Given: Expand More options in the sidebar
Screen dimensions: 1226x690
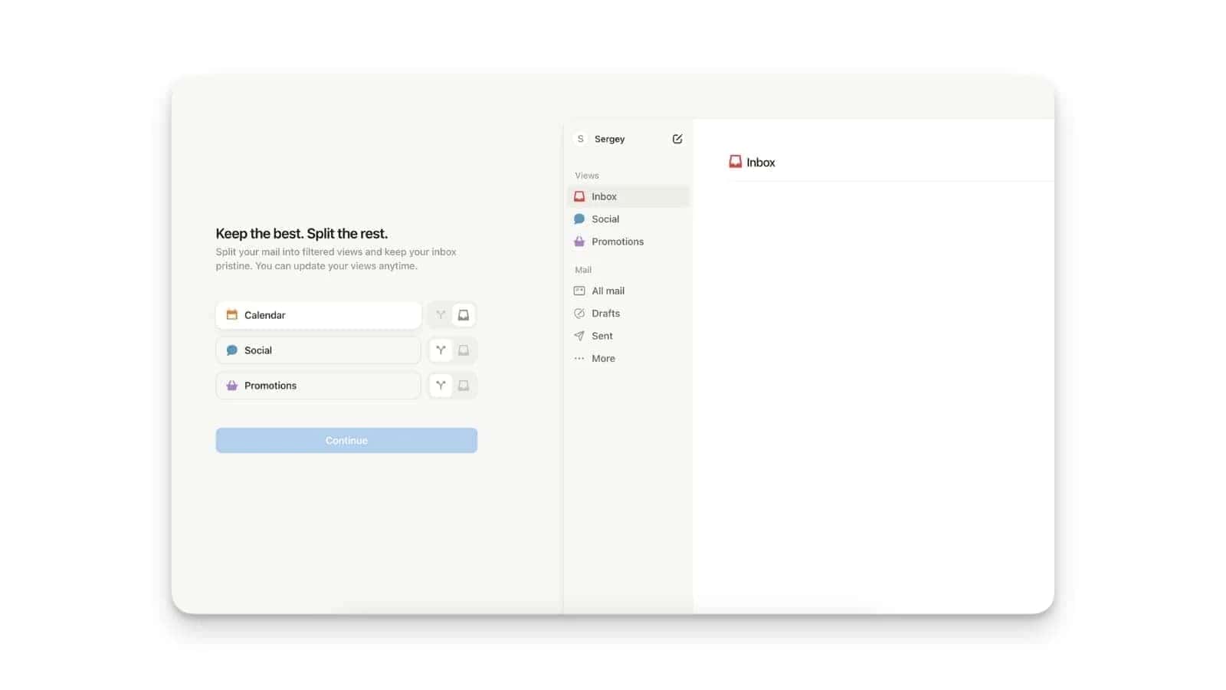Looking at the screenshot, I should tap(603, 358).
